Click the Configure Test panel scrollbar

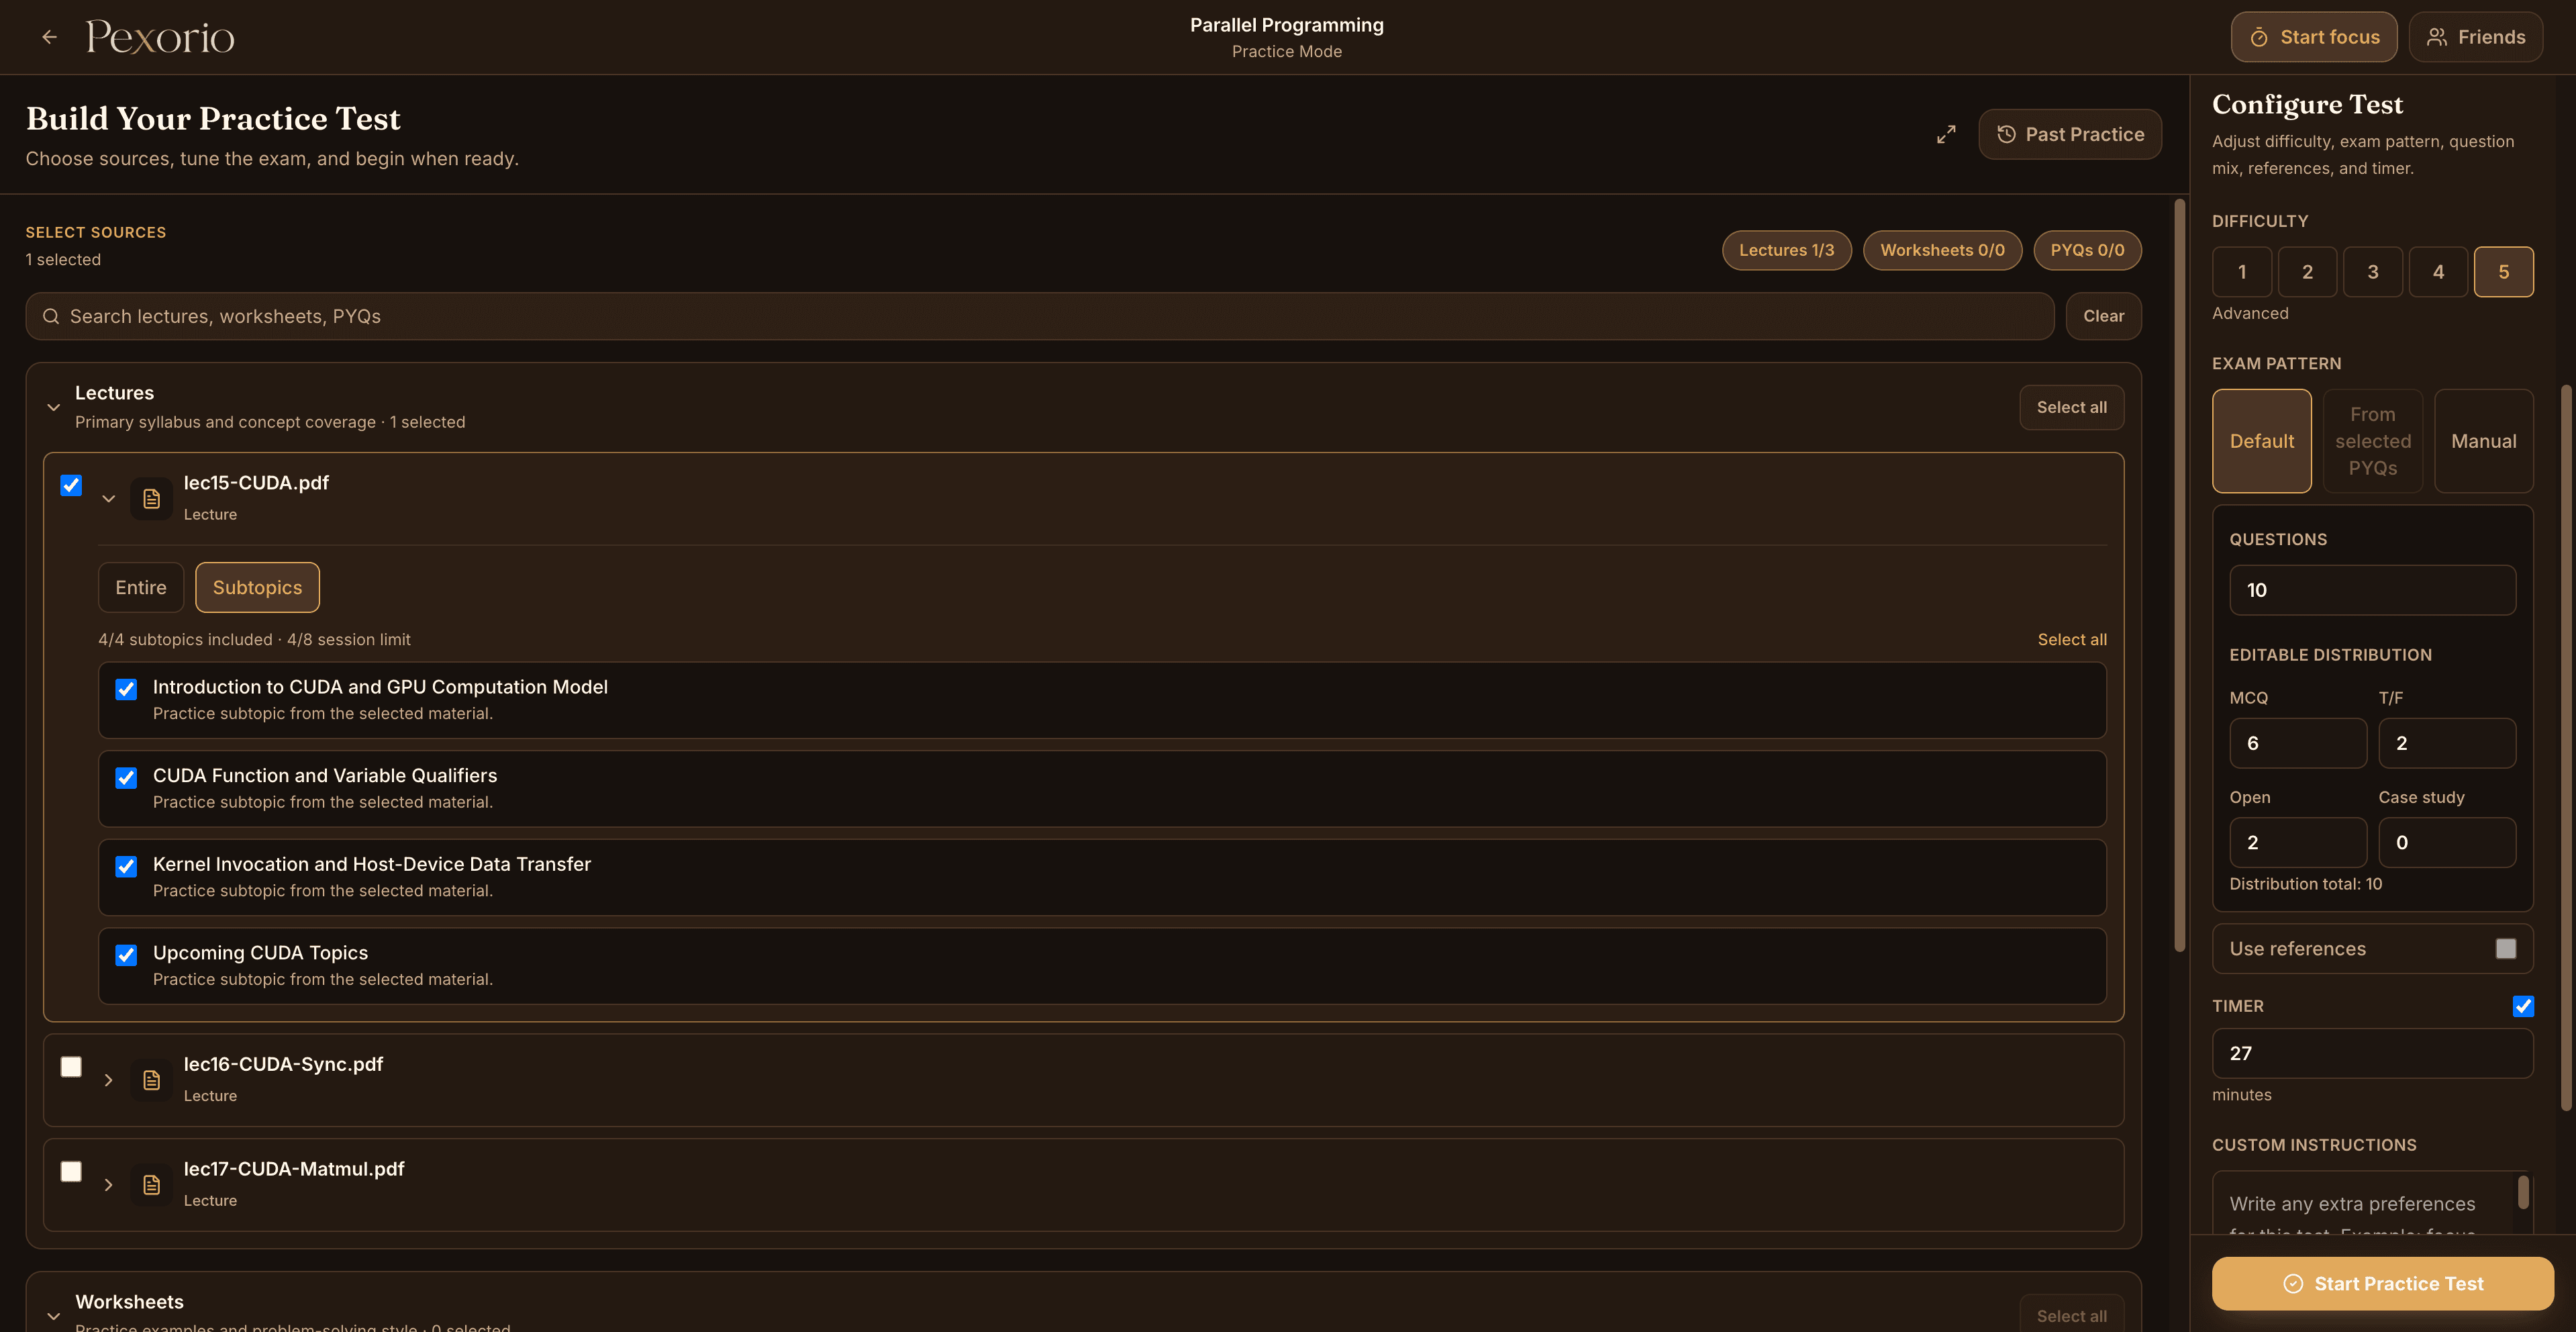tap(2565, 748)
